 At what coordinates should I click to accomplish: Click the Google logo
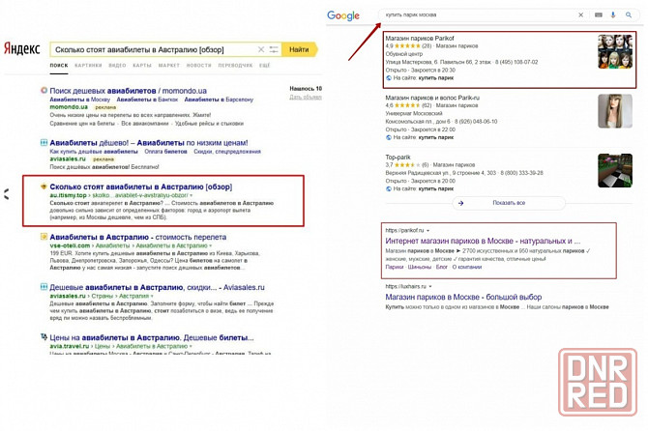pyautogui.click(x=343, y=15)
